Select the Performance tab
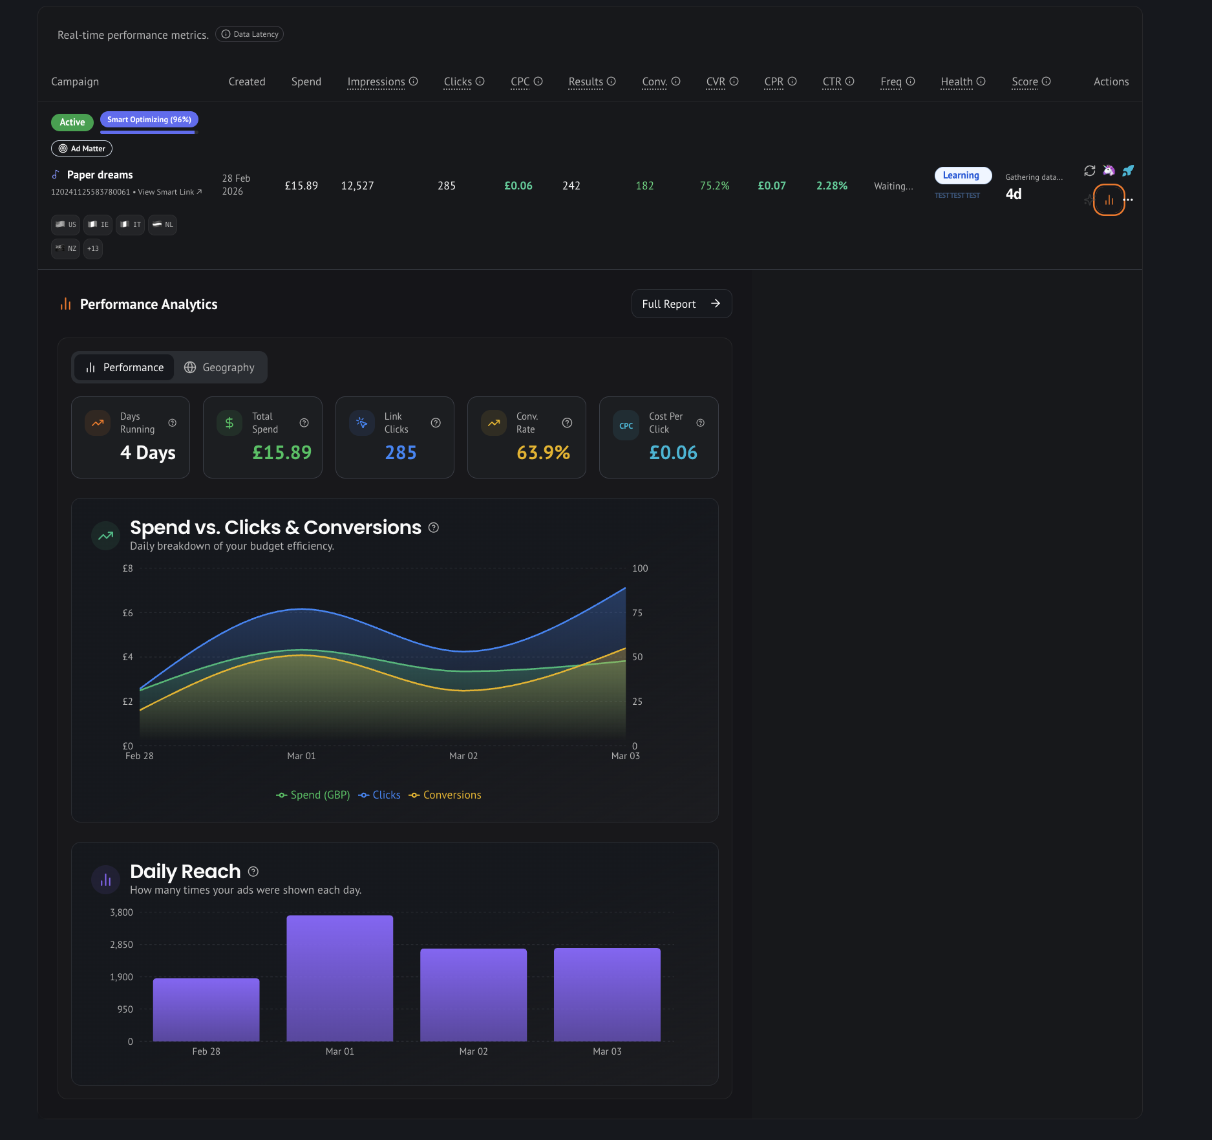 click(123, 367)
